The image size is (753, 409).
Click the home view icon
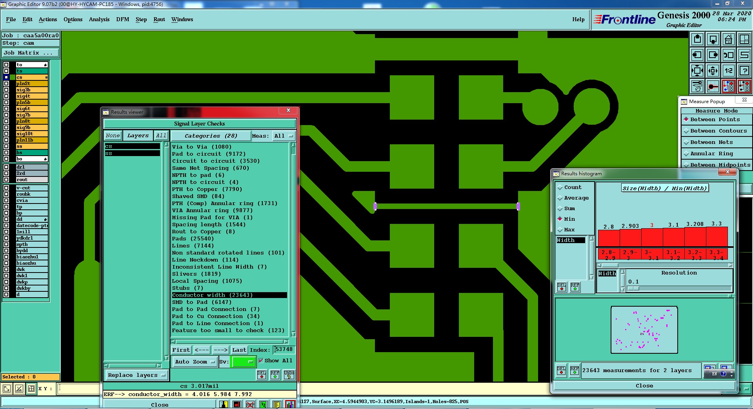click(729, 39)
